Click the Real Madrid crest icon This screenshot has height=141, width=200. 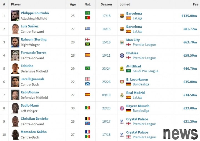pos(122,95)
